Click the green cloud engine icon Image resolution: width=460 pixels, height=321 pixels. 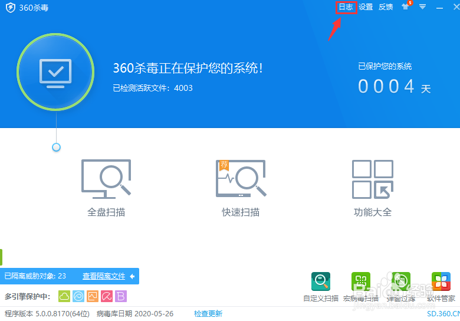click(64, 296)
